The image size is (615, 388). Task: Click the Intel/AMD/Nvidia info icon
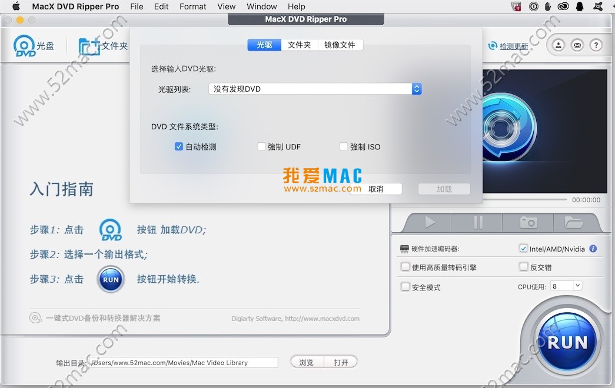[593, 249]
